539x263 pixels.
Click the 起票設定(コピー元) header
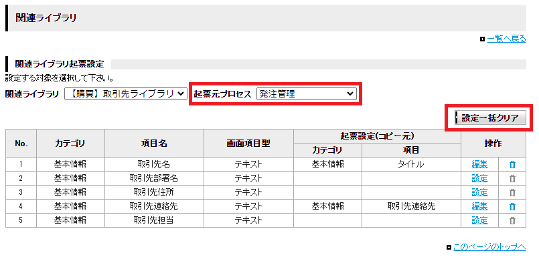(377, 136)
